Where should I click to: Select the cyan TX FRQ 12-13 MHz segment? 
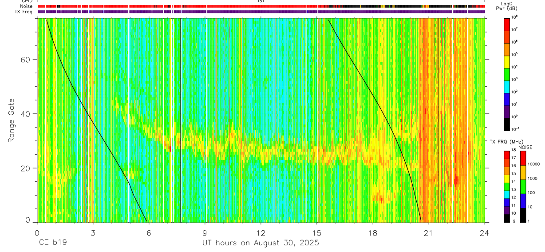(507, 194)
